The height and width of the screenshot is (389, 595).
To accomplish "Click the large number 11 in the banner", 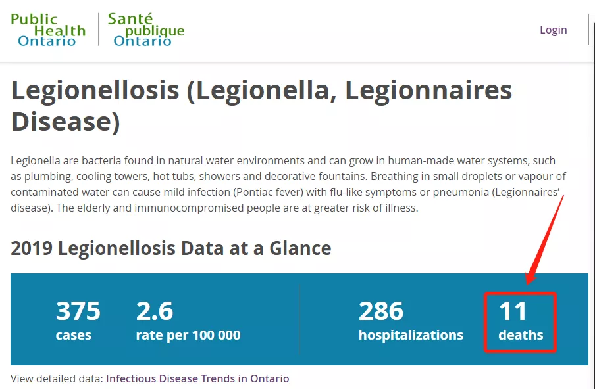I will tap(513, 311).
